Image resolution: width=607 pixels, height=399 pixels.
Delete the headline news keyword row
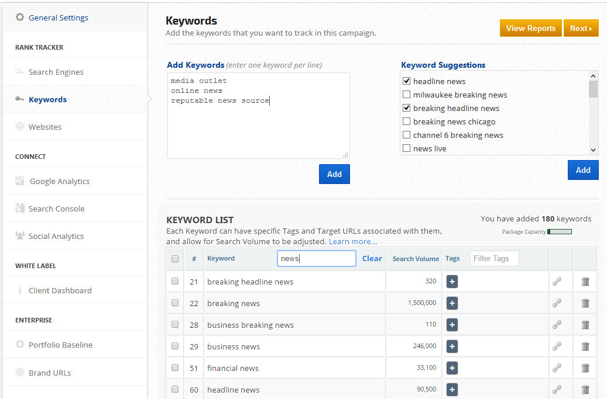[x=585, y=390]
